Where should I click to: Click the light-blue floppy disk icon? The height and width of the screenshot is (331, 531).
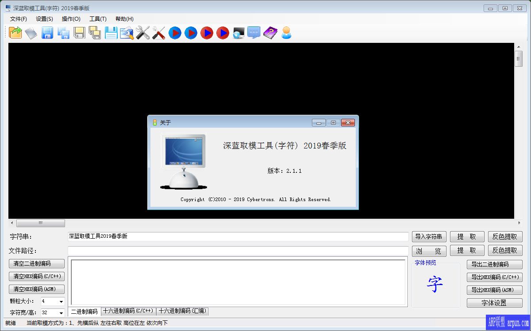point(111,33)
